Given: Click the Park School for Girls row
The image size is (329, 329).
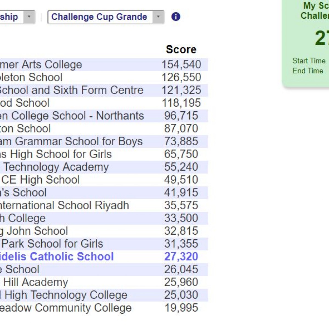Looking at the screenshot, I should pyautogui.click(x=52, y=244).
